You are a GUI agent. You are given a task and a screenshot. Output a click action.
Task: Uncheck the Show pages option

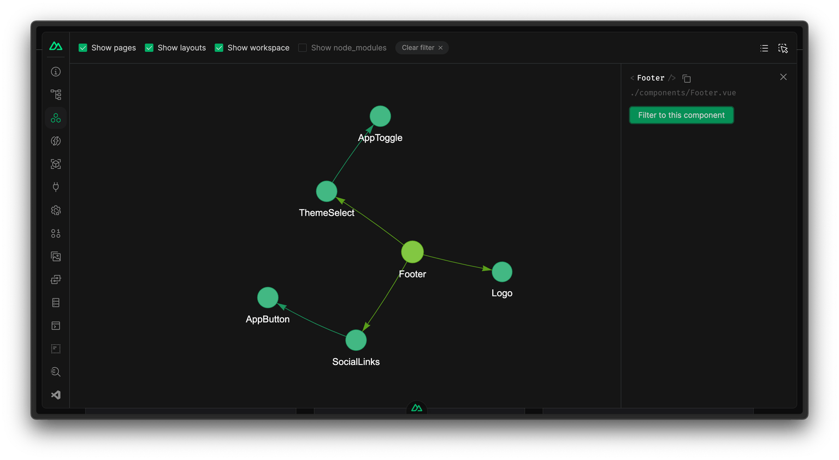[x=83, y=48]
